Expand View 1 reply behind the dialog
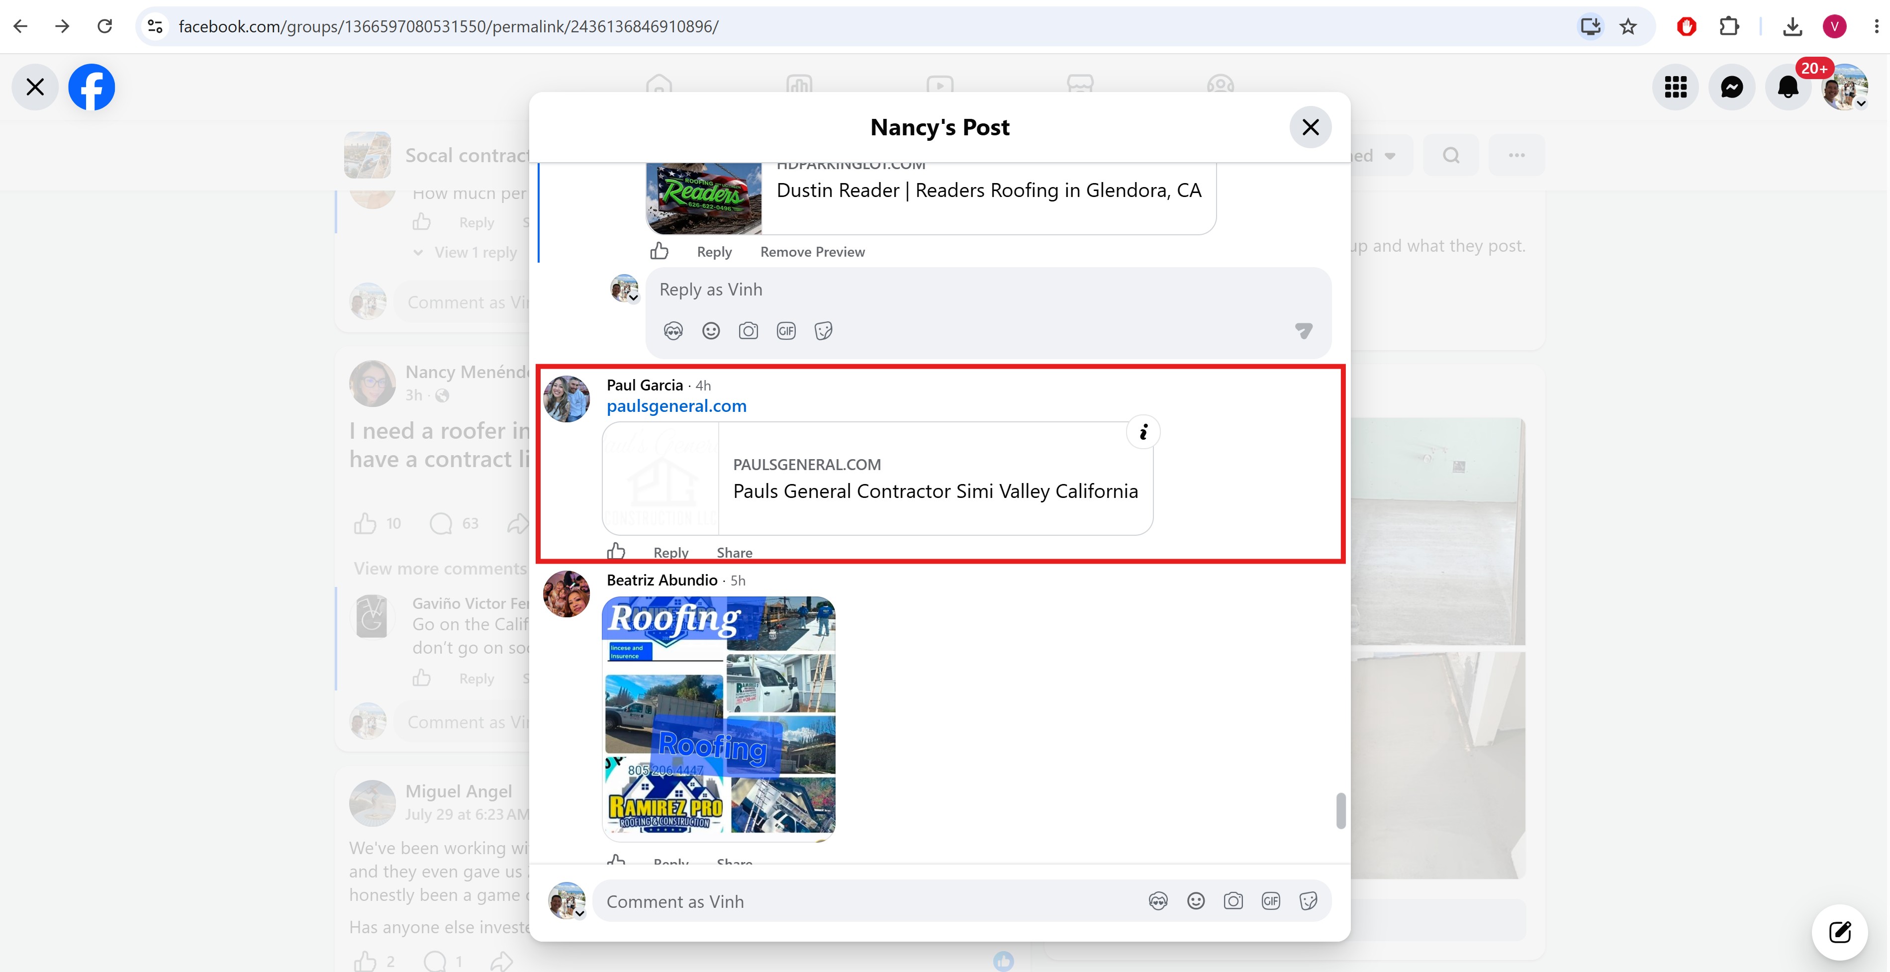The image size is (1890, 972). [x=465, y=252]
